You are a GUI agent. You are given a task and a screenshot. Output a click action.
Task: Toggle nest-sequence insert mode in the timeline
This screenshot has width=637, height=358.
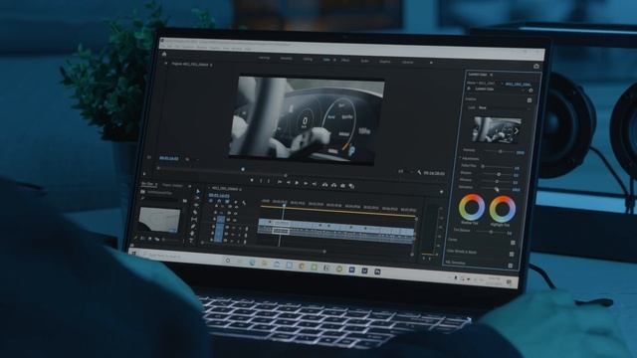211,201
